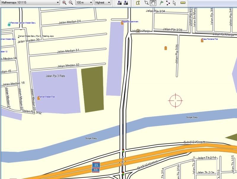Click the zoom out magnifier icon
237x179 pixels.
coord(71,3)
